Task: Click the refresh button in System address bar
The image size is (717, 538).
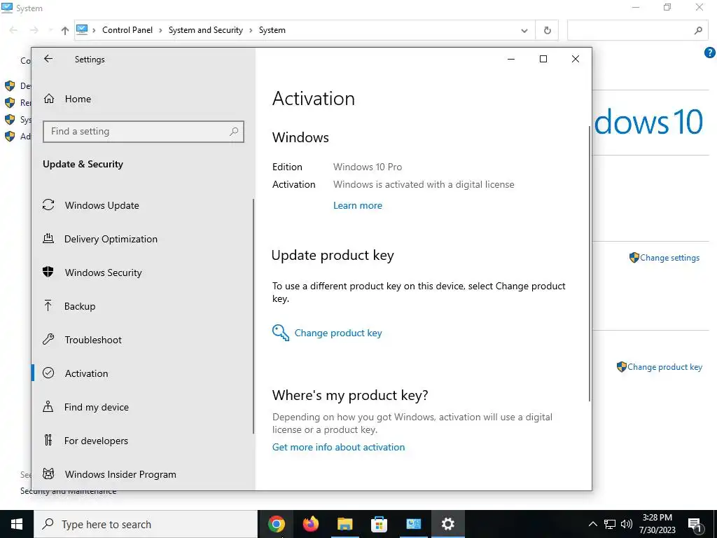Action: pos(548,31)
